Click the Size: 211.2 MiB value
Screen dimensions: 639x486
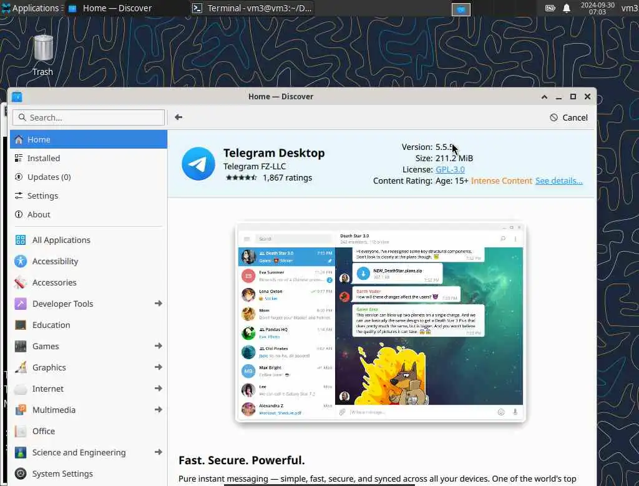454,158
